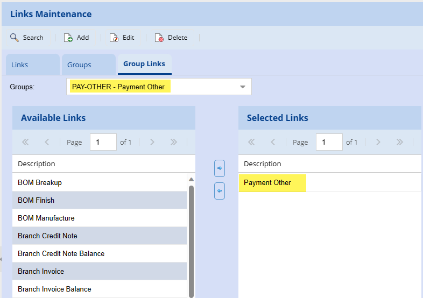Click the Edit pencil icon

[114, 38]
